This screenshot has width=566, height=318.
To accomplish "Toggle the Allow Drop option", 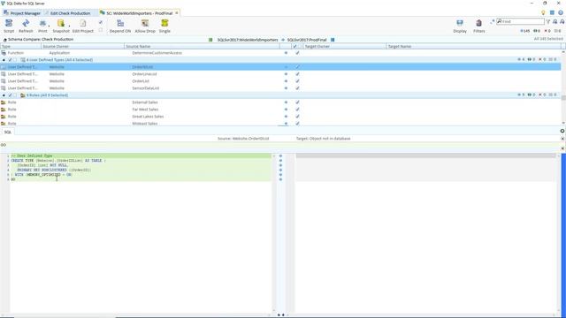I will tap(145, 26).
